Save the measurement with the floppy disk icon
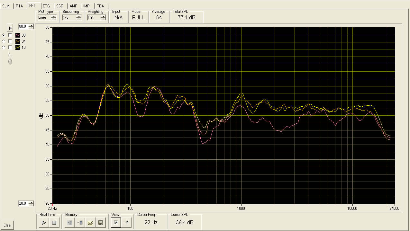This screenshot has width=410, height=231. point(101,222)
